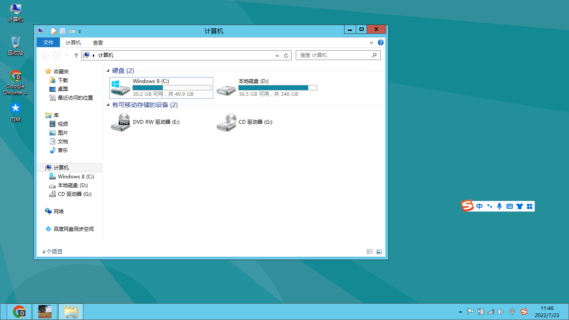Click the Up one level arrow
This screenshot has height=320, width=569.
coord(76,55)
